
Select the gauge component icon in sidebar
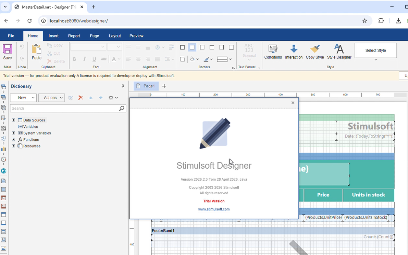4,159
